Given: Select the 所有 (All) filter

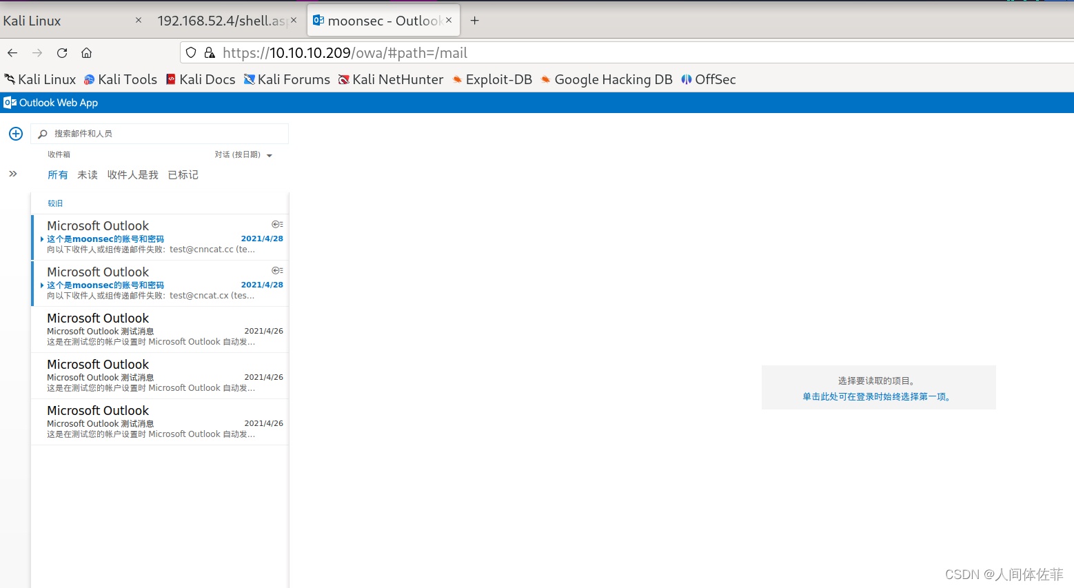Looking at the screenshot, I should click(x=58, y=175).
